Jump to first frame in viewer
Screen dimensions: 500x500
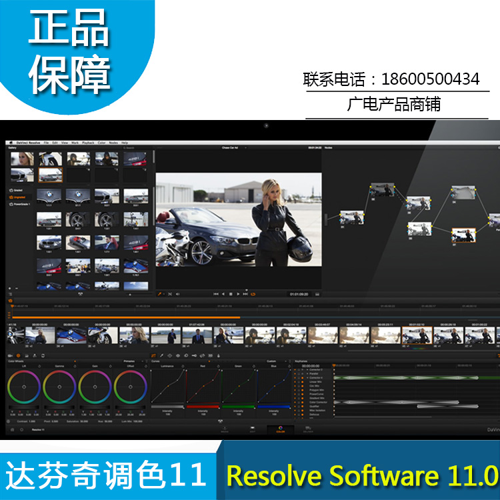(216, 294)
